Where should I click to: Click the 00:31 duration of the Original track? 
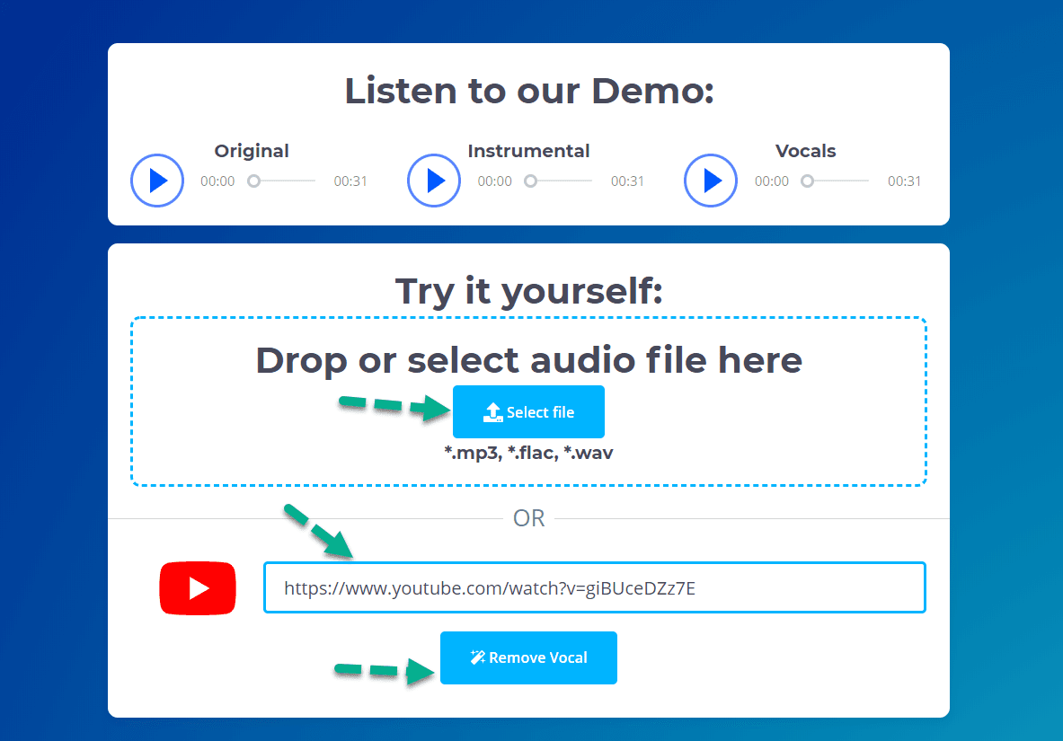350,181
